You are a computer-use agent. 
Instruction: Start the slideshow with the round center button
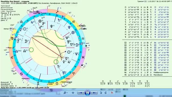(87, 93)
